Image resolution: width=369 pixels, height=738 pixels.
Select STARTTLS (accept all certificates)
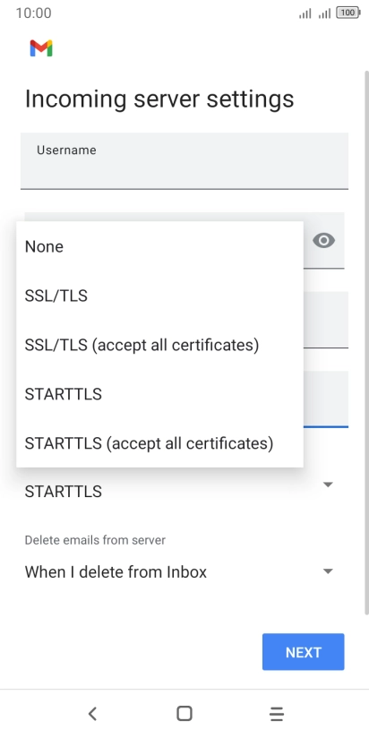click(159, 443)
